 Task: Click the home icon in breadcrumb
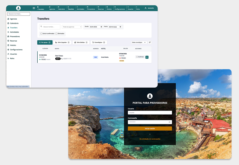(38, 7)
